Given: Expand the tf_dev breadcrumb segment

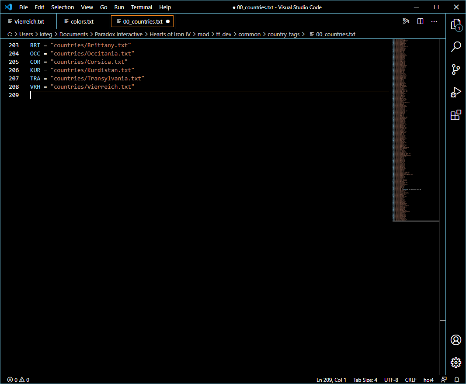Looking at the screenshot, I should coord(223,34).
